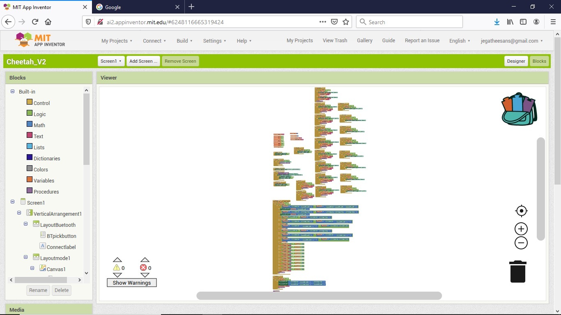Open the Firefox downloads arrow icon
Image resolution: width=561 pixels, height=315 pixels.
click(x=497, y=22)
